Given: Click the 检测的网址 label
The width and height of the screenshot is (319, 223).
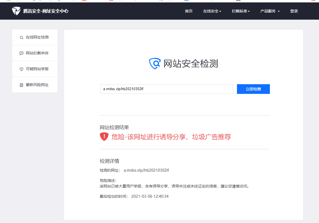Looking at the screenshot, I should tap(110, 170).
